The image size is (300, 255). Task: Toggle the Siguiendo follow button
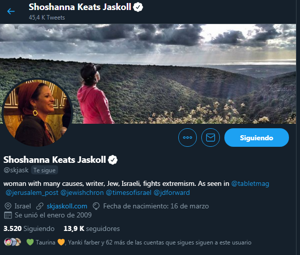(x=256, y=137)
